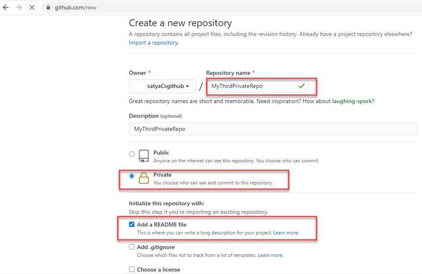Image resolution: width=422 pixels, height=274 pixels.
Task: Select the Public radio button
Action: click(x=132, y=154)
